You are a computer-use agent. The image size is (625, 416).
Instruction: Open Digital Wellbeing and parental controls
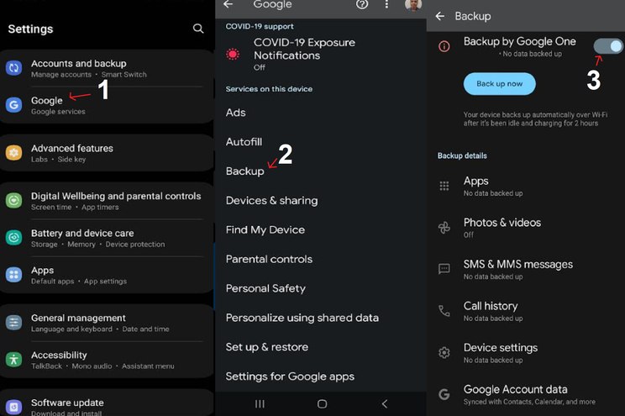pos(107,201)
